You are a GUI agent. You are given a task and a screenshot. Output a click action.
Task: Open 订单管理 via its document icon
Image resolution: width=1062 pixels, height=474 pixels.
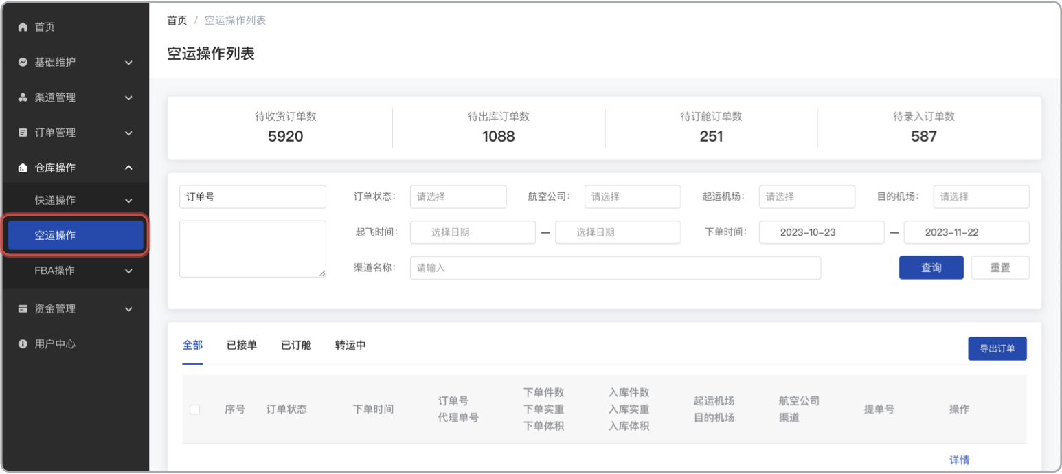21,132
